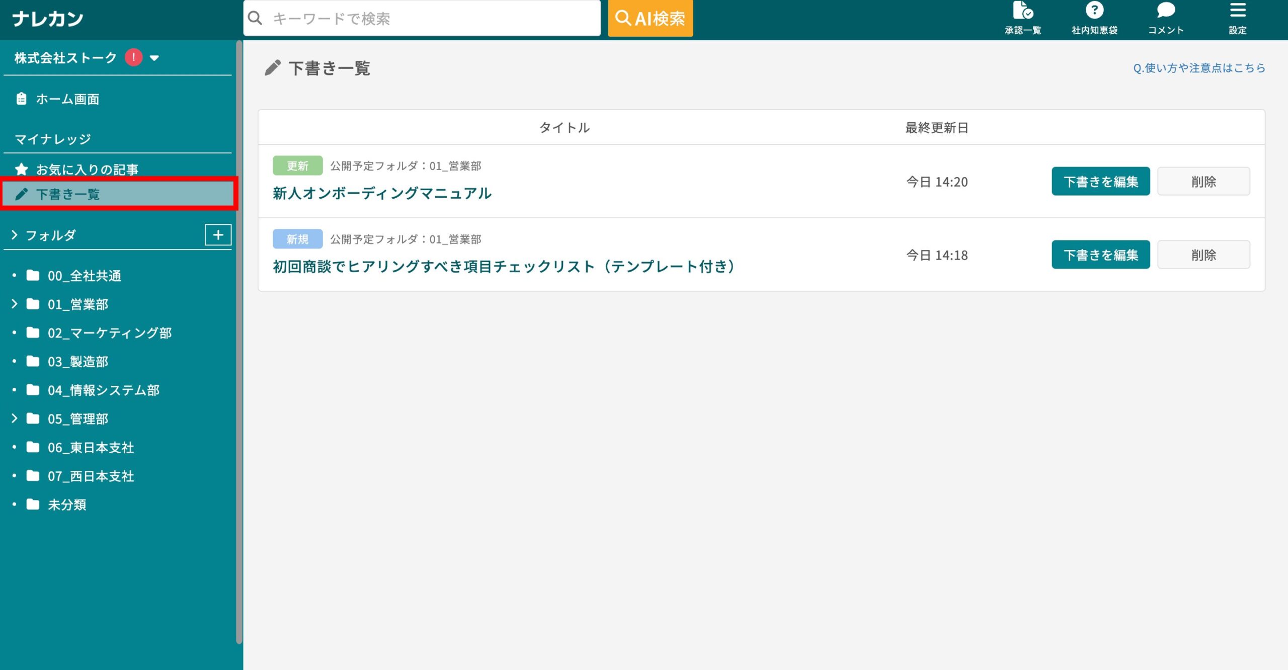Open お気に入りの記事 in the sidebar
Image resolution: width=1288 pixels, height=670 pixels.
(87, 170)
